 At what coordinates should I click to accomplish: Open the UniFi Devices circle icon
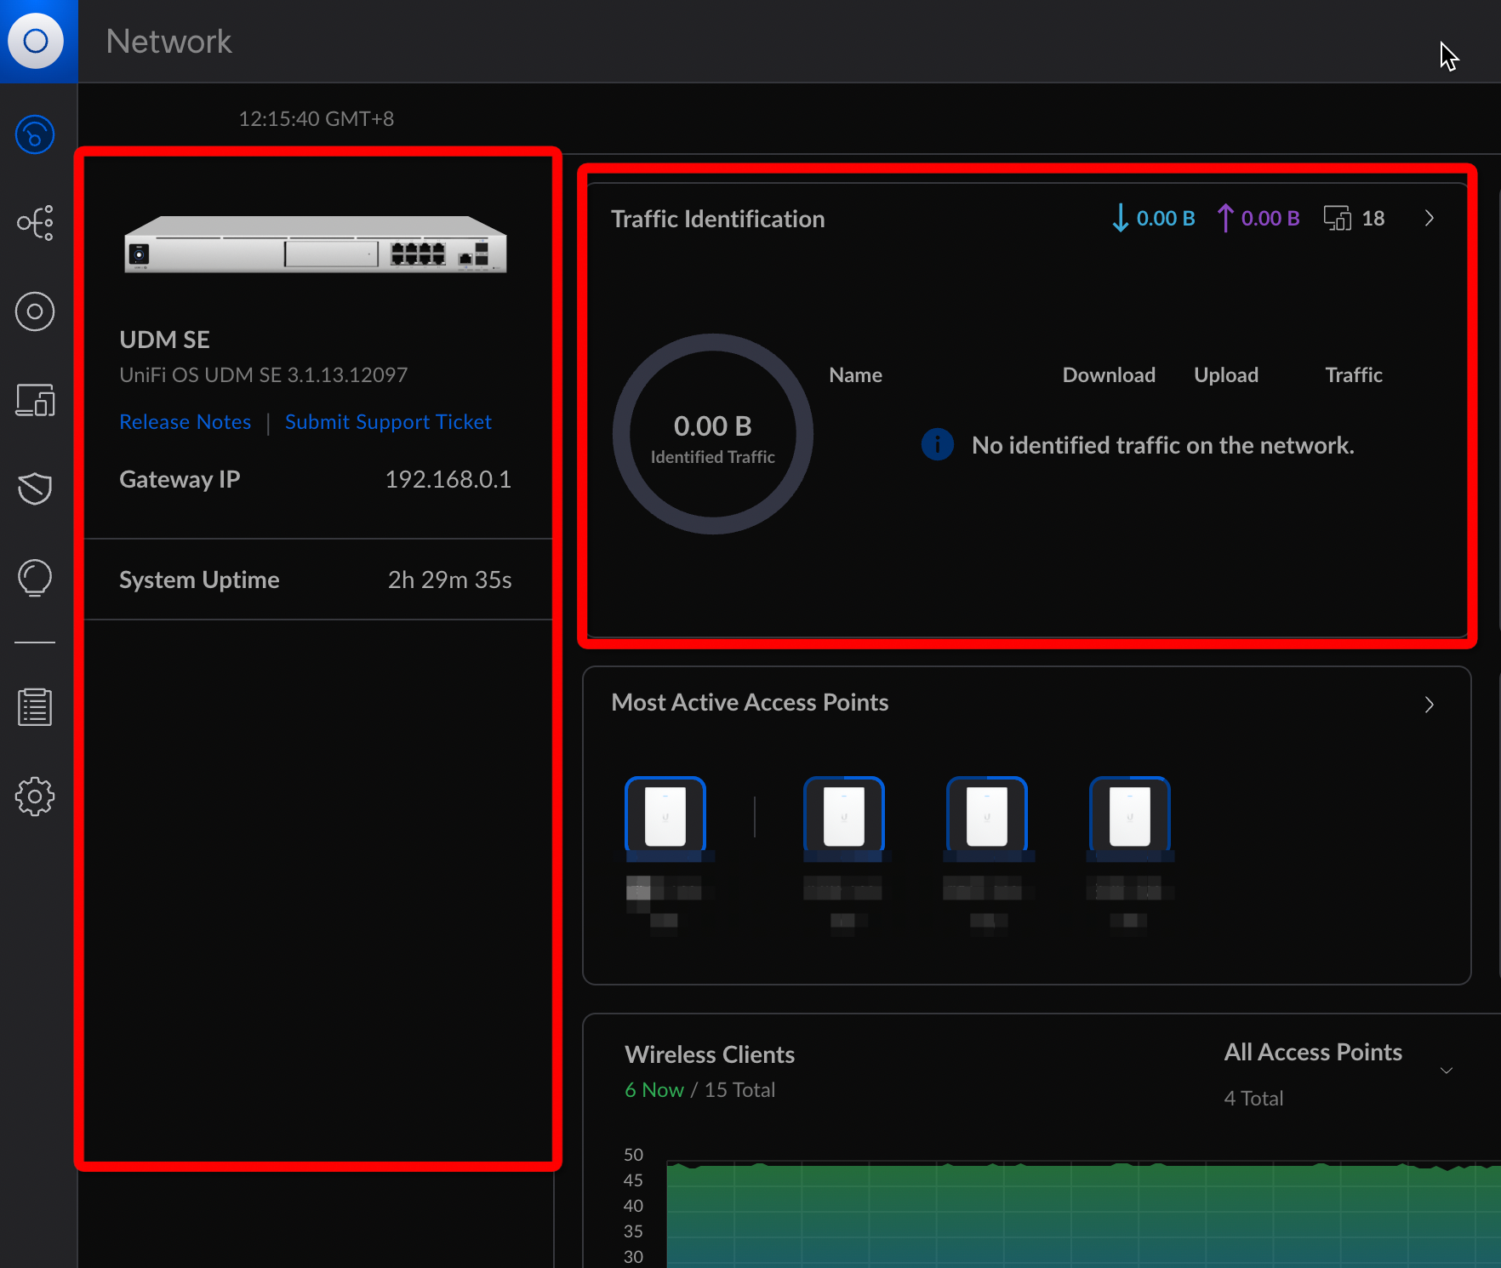[x=35, y=311]
